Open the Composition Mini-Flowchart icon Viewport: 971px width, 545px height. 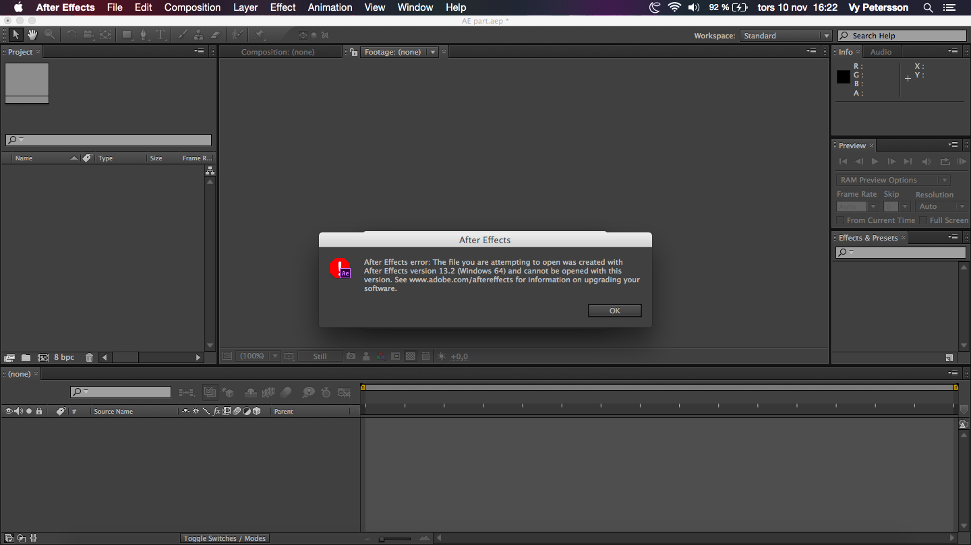point(187,392)
